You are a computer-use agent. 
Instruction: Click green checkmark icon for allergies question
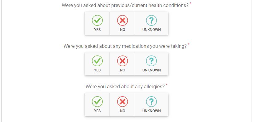[97, 101]
